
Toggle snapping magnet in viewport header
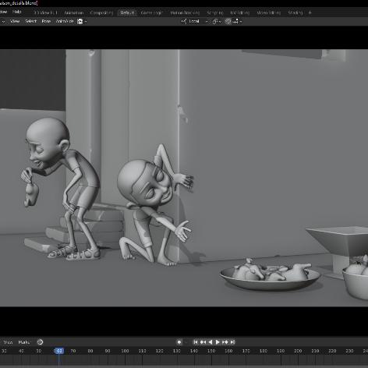[228, 21]
